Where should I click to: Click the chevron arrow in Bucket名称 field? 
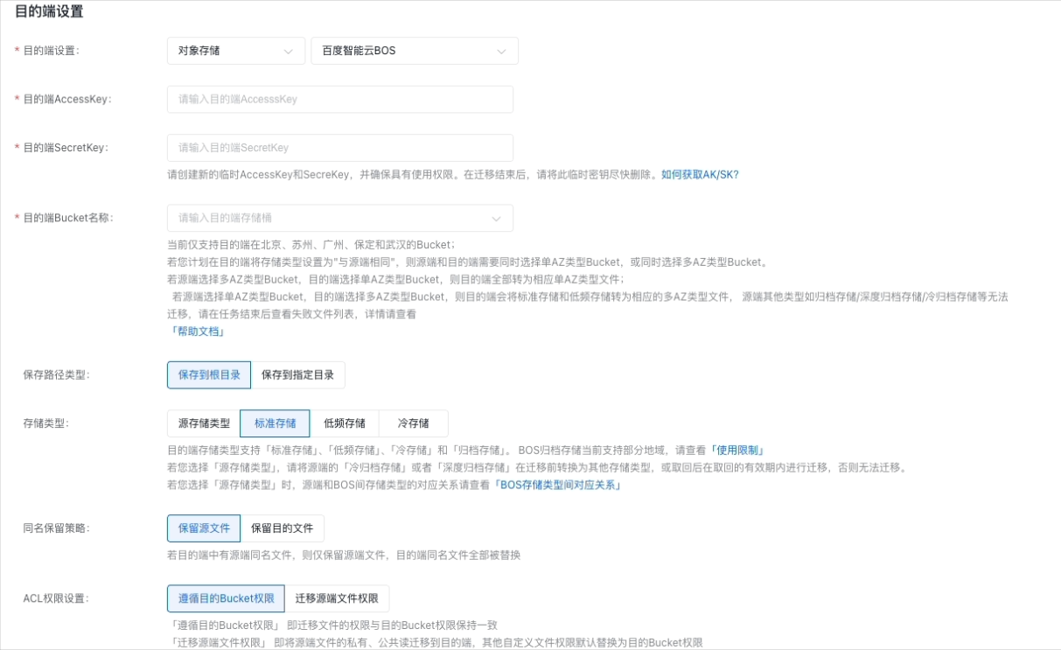pos(496,218)
